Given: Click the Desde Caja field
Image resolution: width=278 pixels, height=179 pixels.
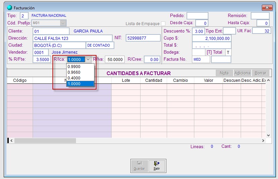Looking at the screenshot, I should 202,23.
